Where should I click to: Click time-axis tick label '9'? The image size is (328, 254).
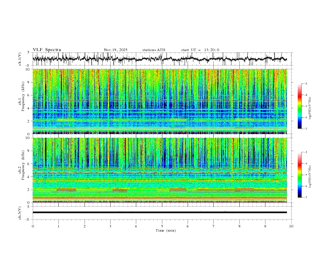265,226
